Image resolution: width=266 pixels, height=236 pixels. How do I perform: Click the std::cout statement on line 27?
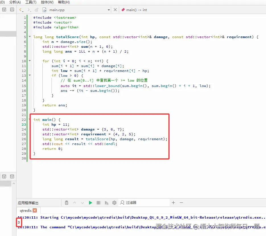(x=80, y=144)
